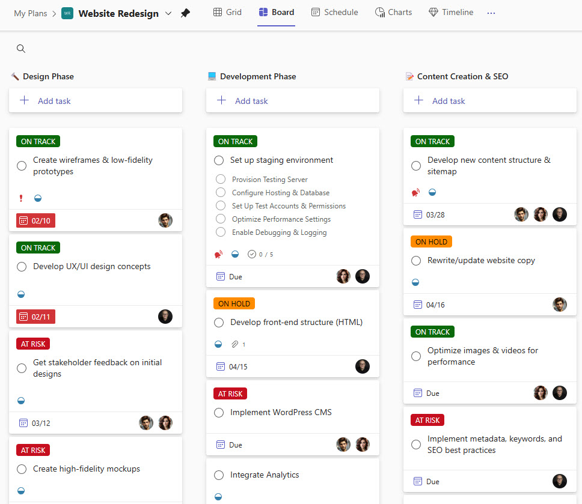Click the in-progress icon on stakeholder feedback card
The width and height of the screenshot is (582, 504).
[21, 401]
